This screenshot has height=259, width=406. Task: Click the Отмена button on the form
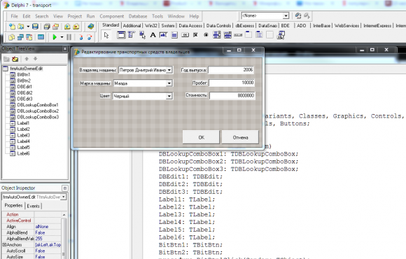(x=240, y=137)
